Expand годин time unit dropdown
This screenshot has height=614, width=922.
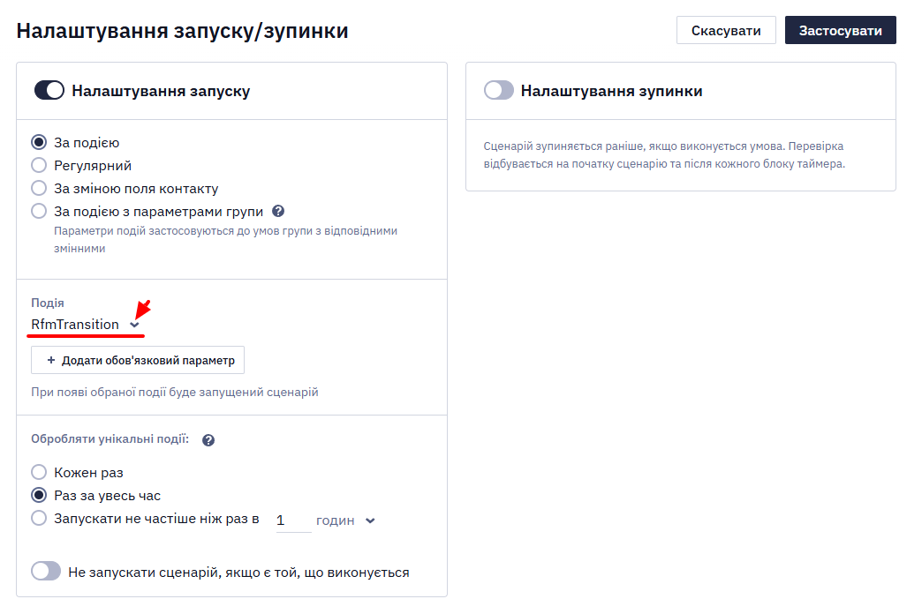point(346,520)
